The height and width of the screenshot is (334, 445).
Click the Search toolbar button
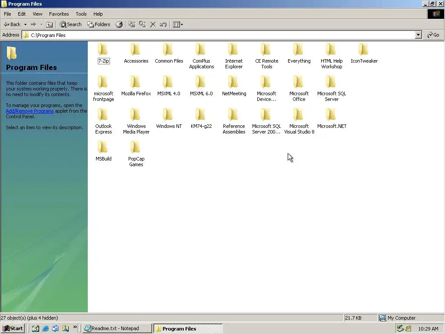tap(70, 24)
